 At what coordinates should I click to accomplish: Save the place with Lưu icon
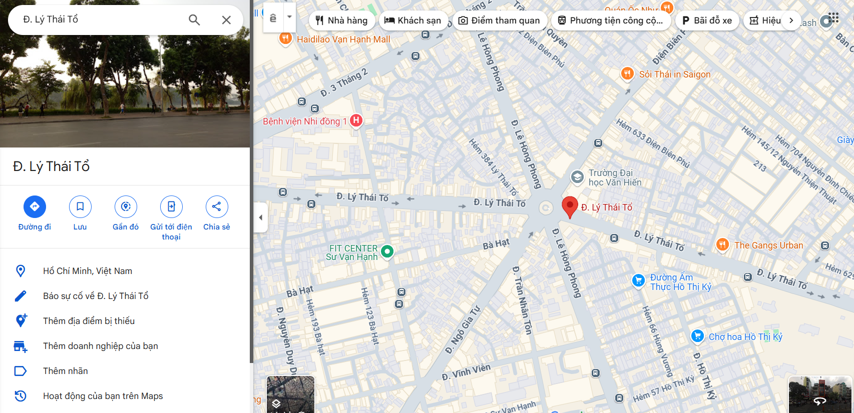(x=80, y=206)
